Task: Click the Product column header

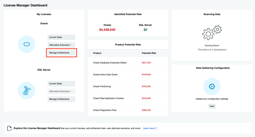Action: (97, 53)
